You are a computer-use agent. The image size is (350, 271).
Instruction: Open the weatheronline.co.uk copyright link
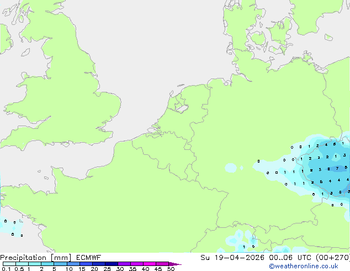tap(304, 266)
